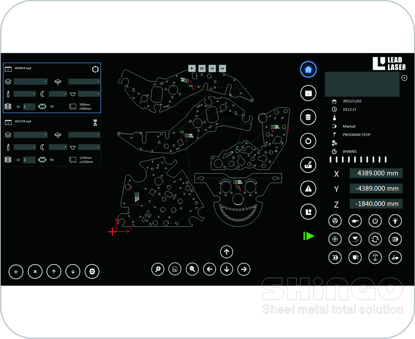The height and width of the screenshot is (339, 415).
Task: Click the Y axis position value
Action: [x=376, y=189]
